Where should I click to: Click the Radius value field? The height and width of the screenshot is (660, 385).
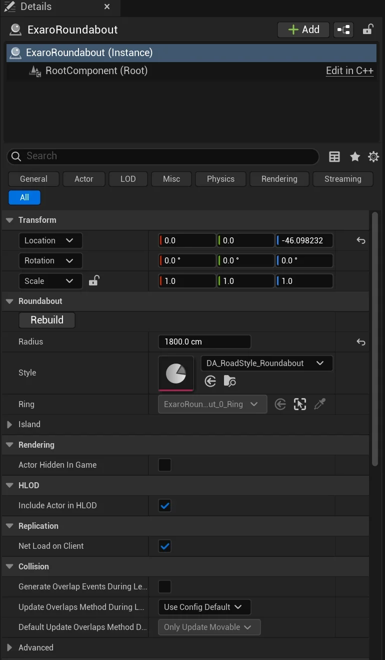tap(204, 342)
